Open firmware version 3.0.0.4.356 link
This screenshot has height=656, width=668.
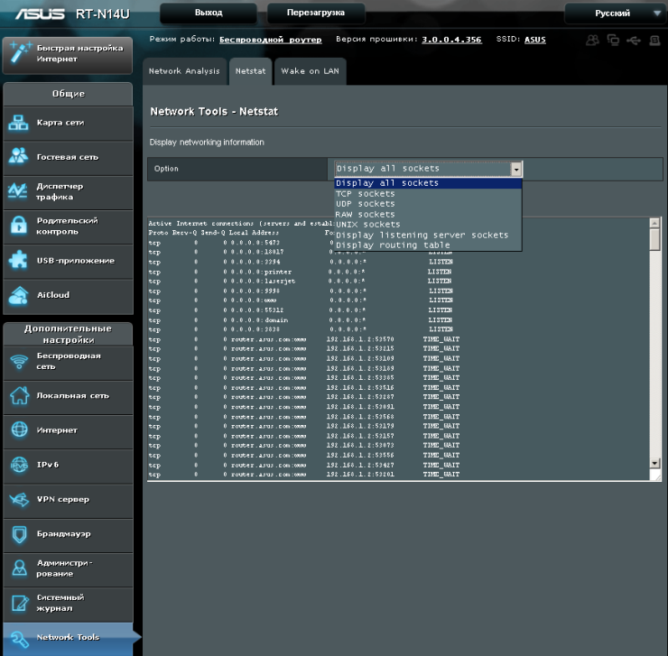point(451,40)
